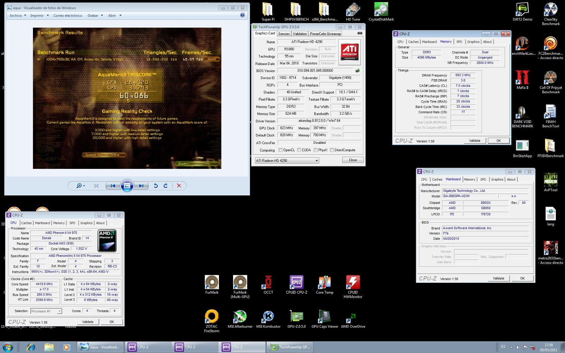Open Internet Explorer from the taskbar
This screenshot has width=565, height=353.
[x=31, y=347]
